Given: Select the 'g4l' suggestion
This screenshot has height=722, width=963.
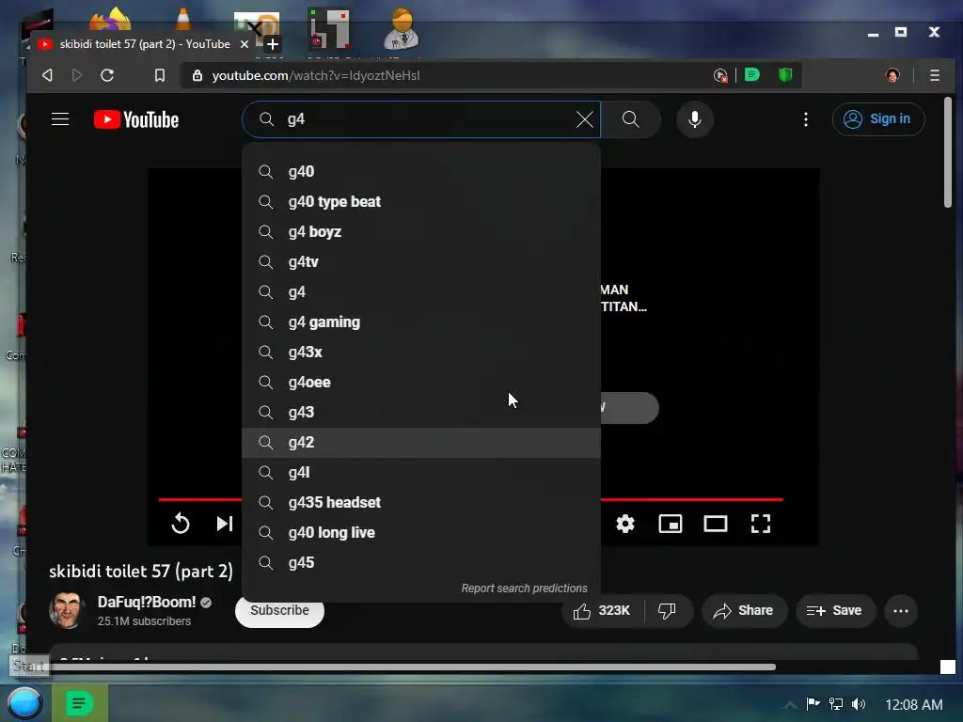Looking at the screenshot, I should pyautogui.click(x=421, y=472).
